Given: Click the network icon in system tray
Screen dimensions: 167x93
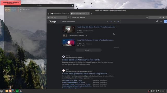Looking at the screenshot, I should point(158,91).
